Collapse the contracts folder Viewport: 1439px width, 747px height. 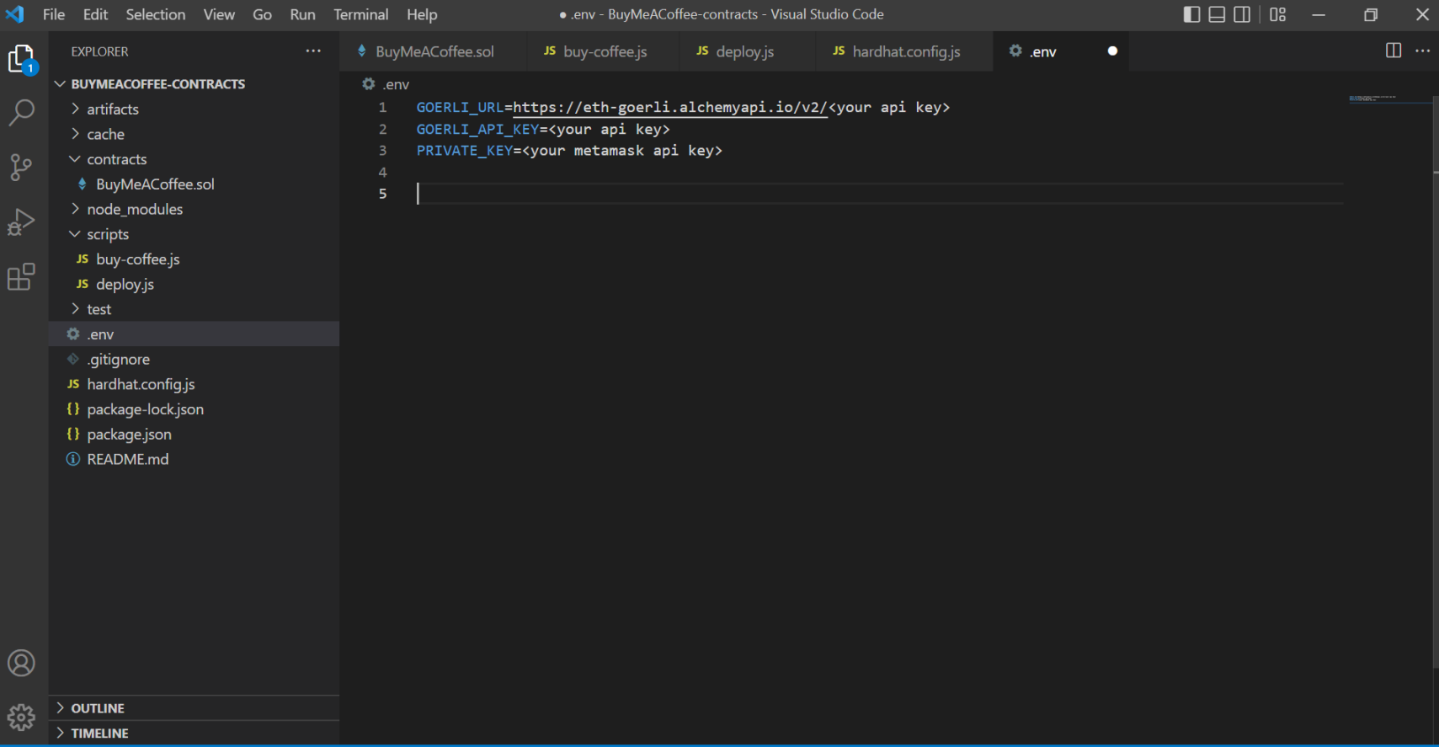pyautogui.click(x=116, y=159)
